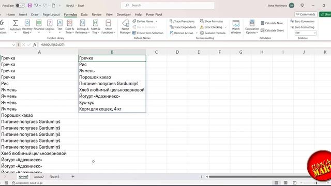Open Math & Trig functions

click(96, 27)
